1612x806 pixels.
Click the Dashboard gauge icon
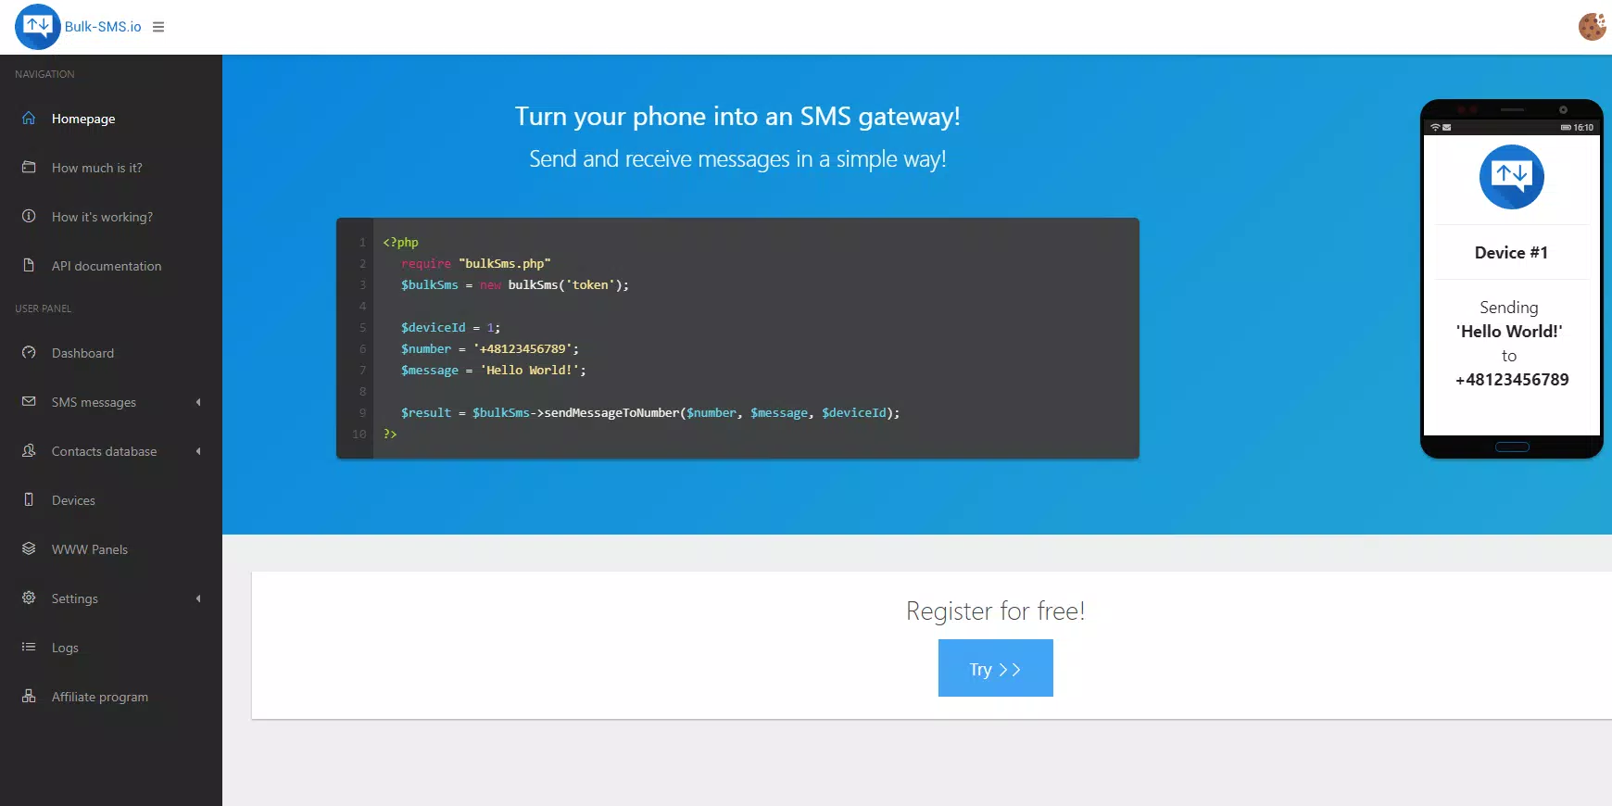pos(29,352)
